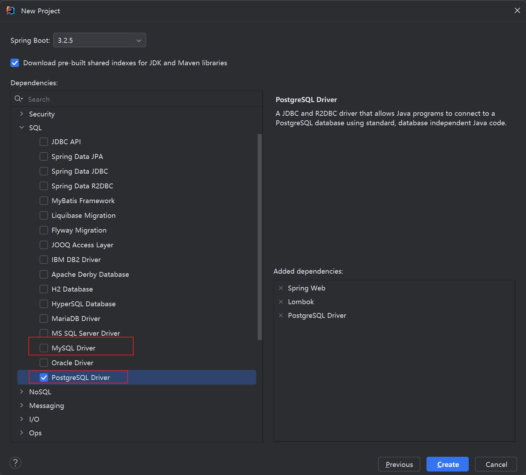Toggle download pre-built shared indexes checkbox
This screenshot has width=526, height=475.
tap(15, 63)
